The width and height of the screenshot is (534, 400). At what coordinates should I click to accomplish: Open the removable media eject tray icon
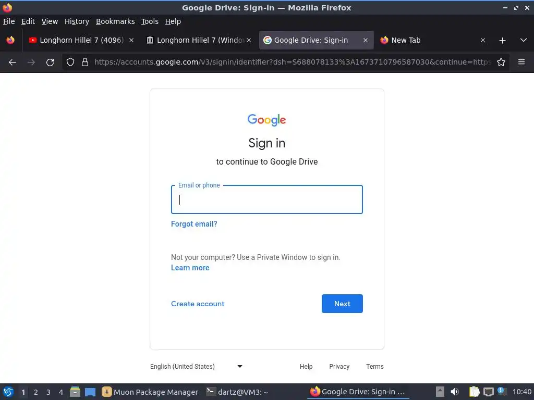(440, 392)
